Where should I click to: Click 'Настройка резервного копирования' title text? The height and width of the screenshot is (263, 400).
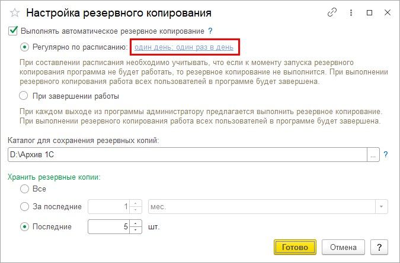pyautogui.click(x=119, y=13)
